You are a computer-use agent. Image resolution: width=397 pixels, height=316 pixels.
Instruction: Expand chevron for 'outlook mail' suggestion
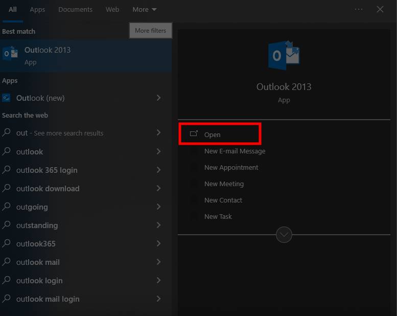coord(159,262)
